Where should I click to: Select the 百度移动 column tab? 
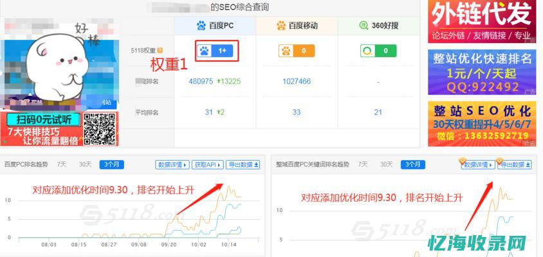click(x=297, y=26)
